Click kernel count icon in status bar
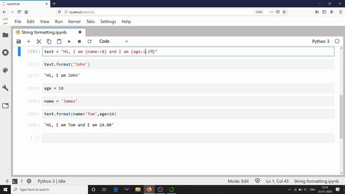This screenshot has width=345, height=194. [29, 181]
